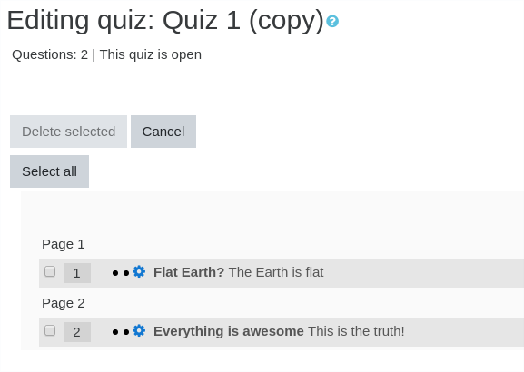Click the Delete selected button
The height and width of the screenshot is (372, 524).
tap(68, 132)
